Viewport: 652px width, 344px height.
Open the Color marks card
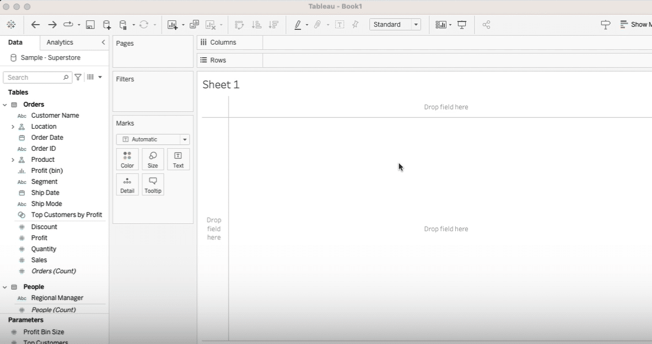(x=127, y=159)
